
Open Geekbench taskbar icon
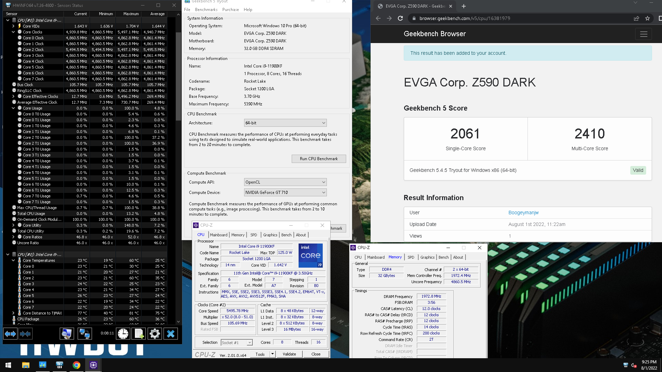(x=42, y=365)
